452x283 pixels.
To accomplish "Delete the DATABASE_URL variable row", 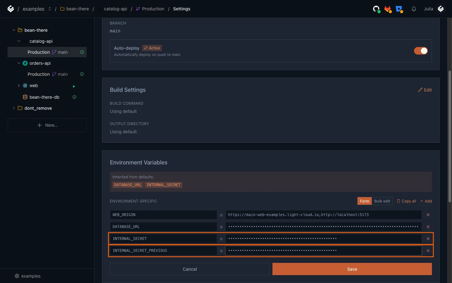I will pyautogui.click(x=428, y=227).
